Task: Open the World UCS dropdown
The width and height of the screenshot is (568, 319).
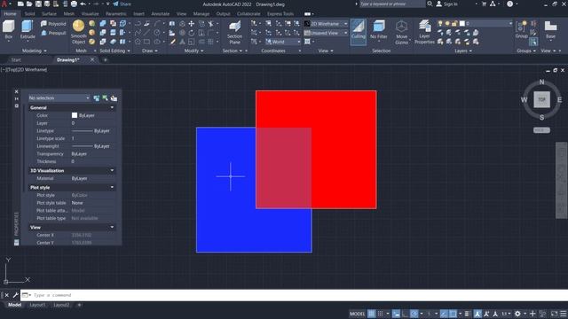Action: click(282, 42)
